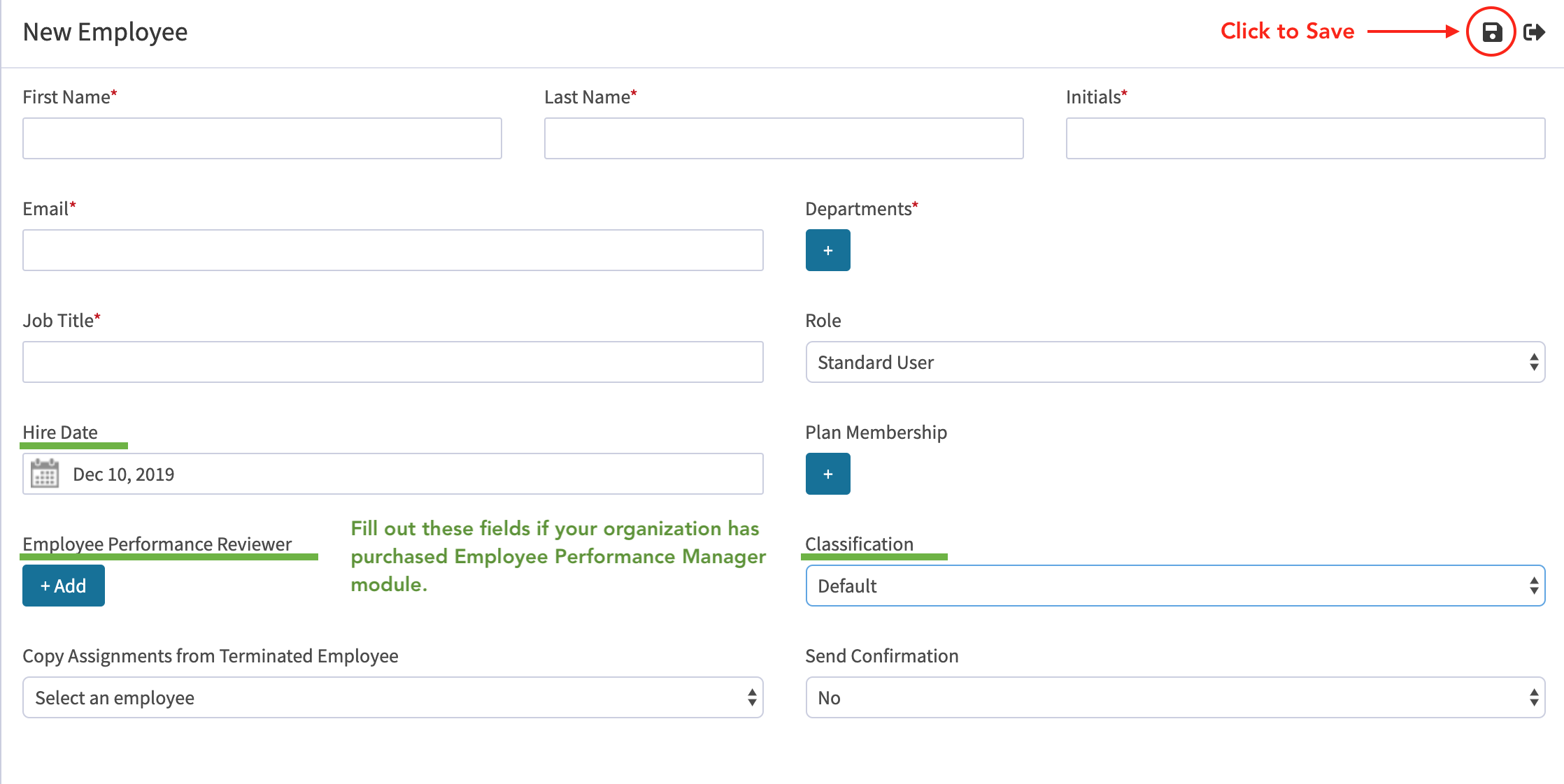This screenshot has width=1564, height=784.
Task: Click inside the First Name input field
Action: 262,138
